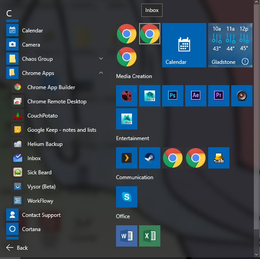Viewport: 260px width, 259px height.
Task: Launch the Steam tile
Action: tap(150, 158)
